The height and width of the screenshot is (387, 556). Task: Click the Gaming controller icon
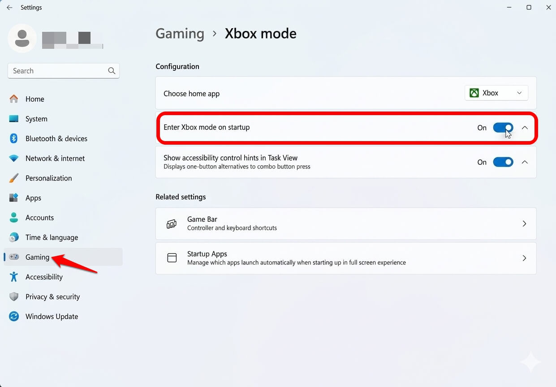click(14, 257)
